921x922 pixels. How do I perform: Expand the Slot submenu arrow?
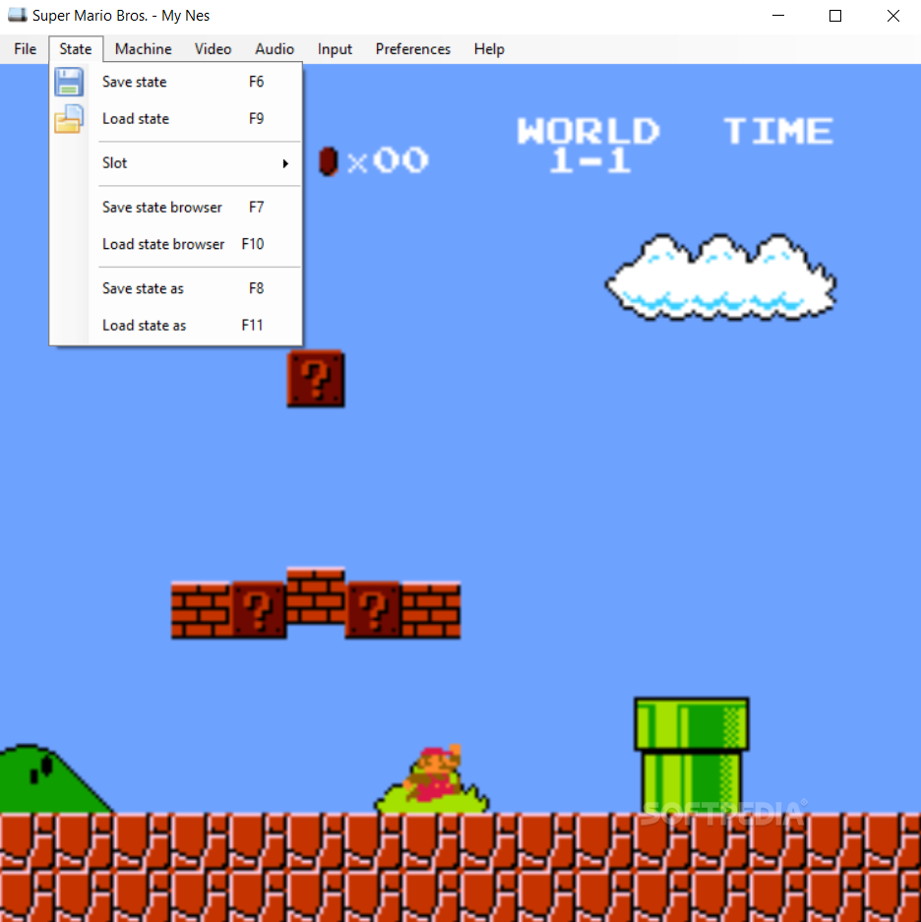[285, 163]
